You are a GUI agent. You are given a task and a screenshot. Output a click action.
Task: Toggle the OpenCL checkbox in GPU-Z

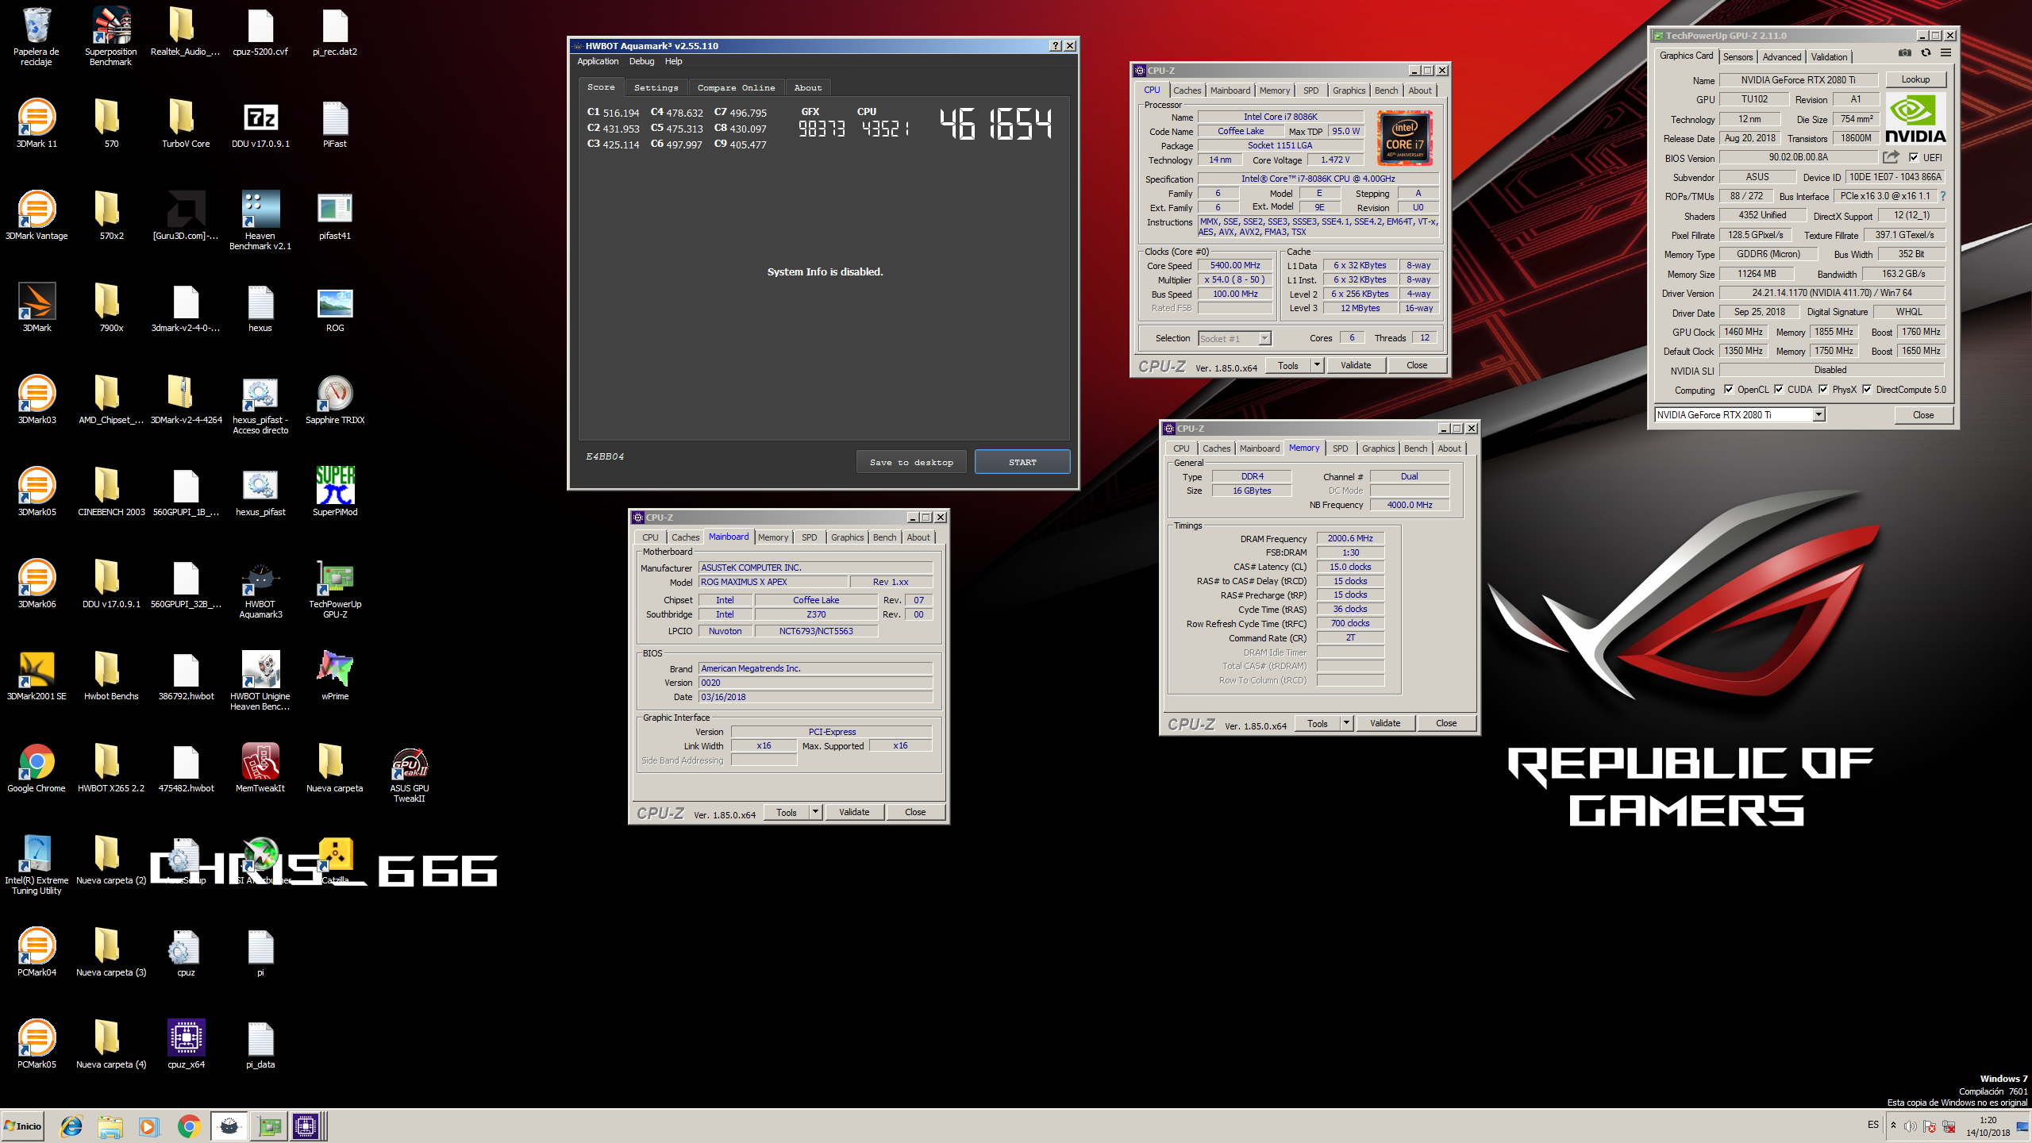coord(1729,389)
